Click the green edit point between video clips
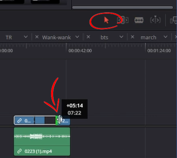 (57, 121)
